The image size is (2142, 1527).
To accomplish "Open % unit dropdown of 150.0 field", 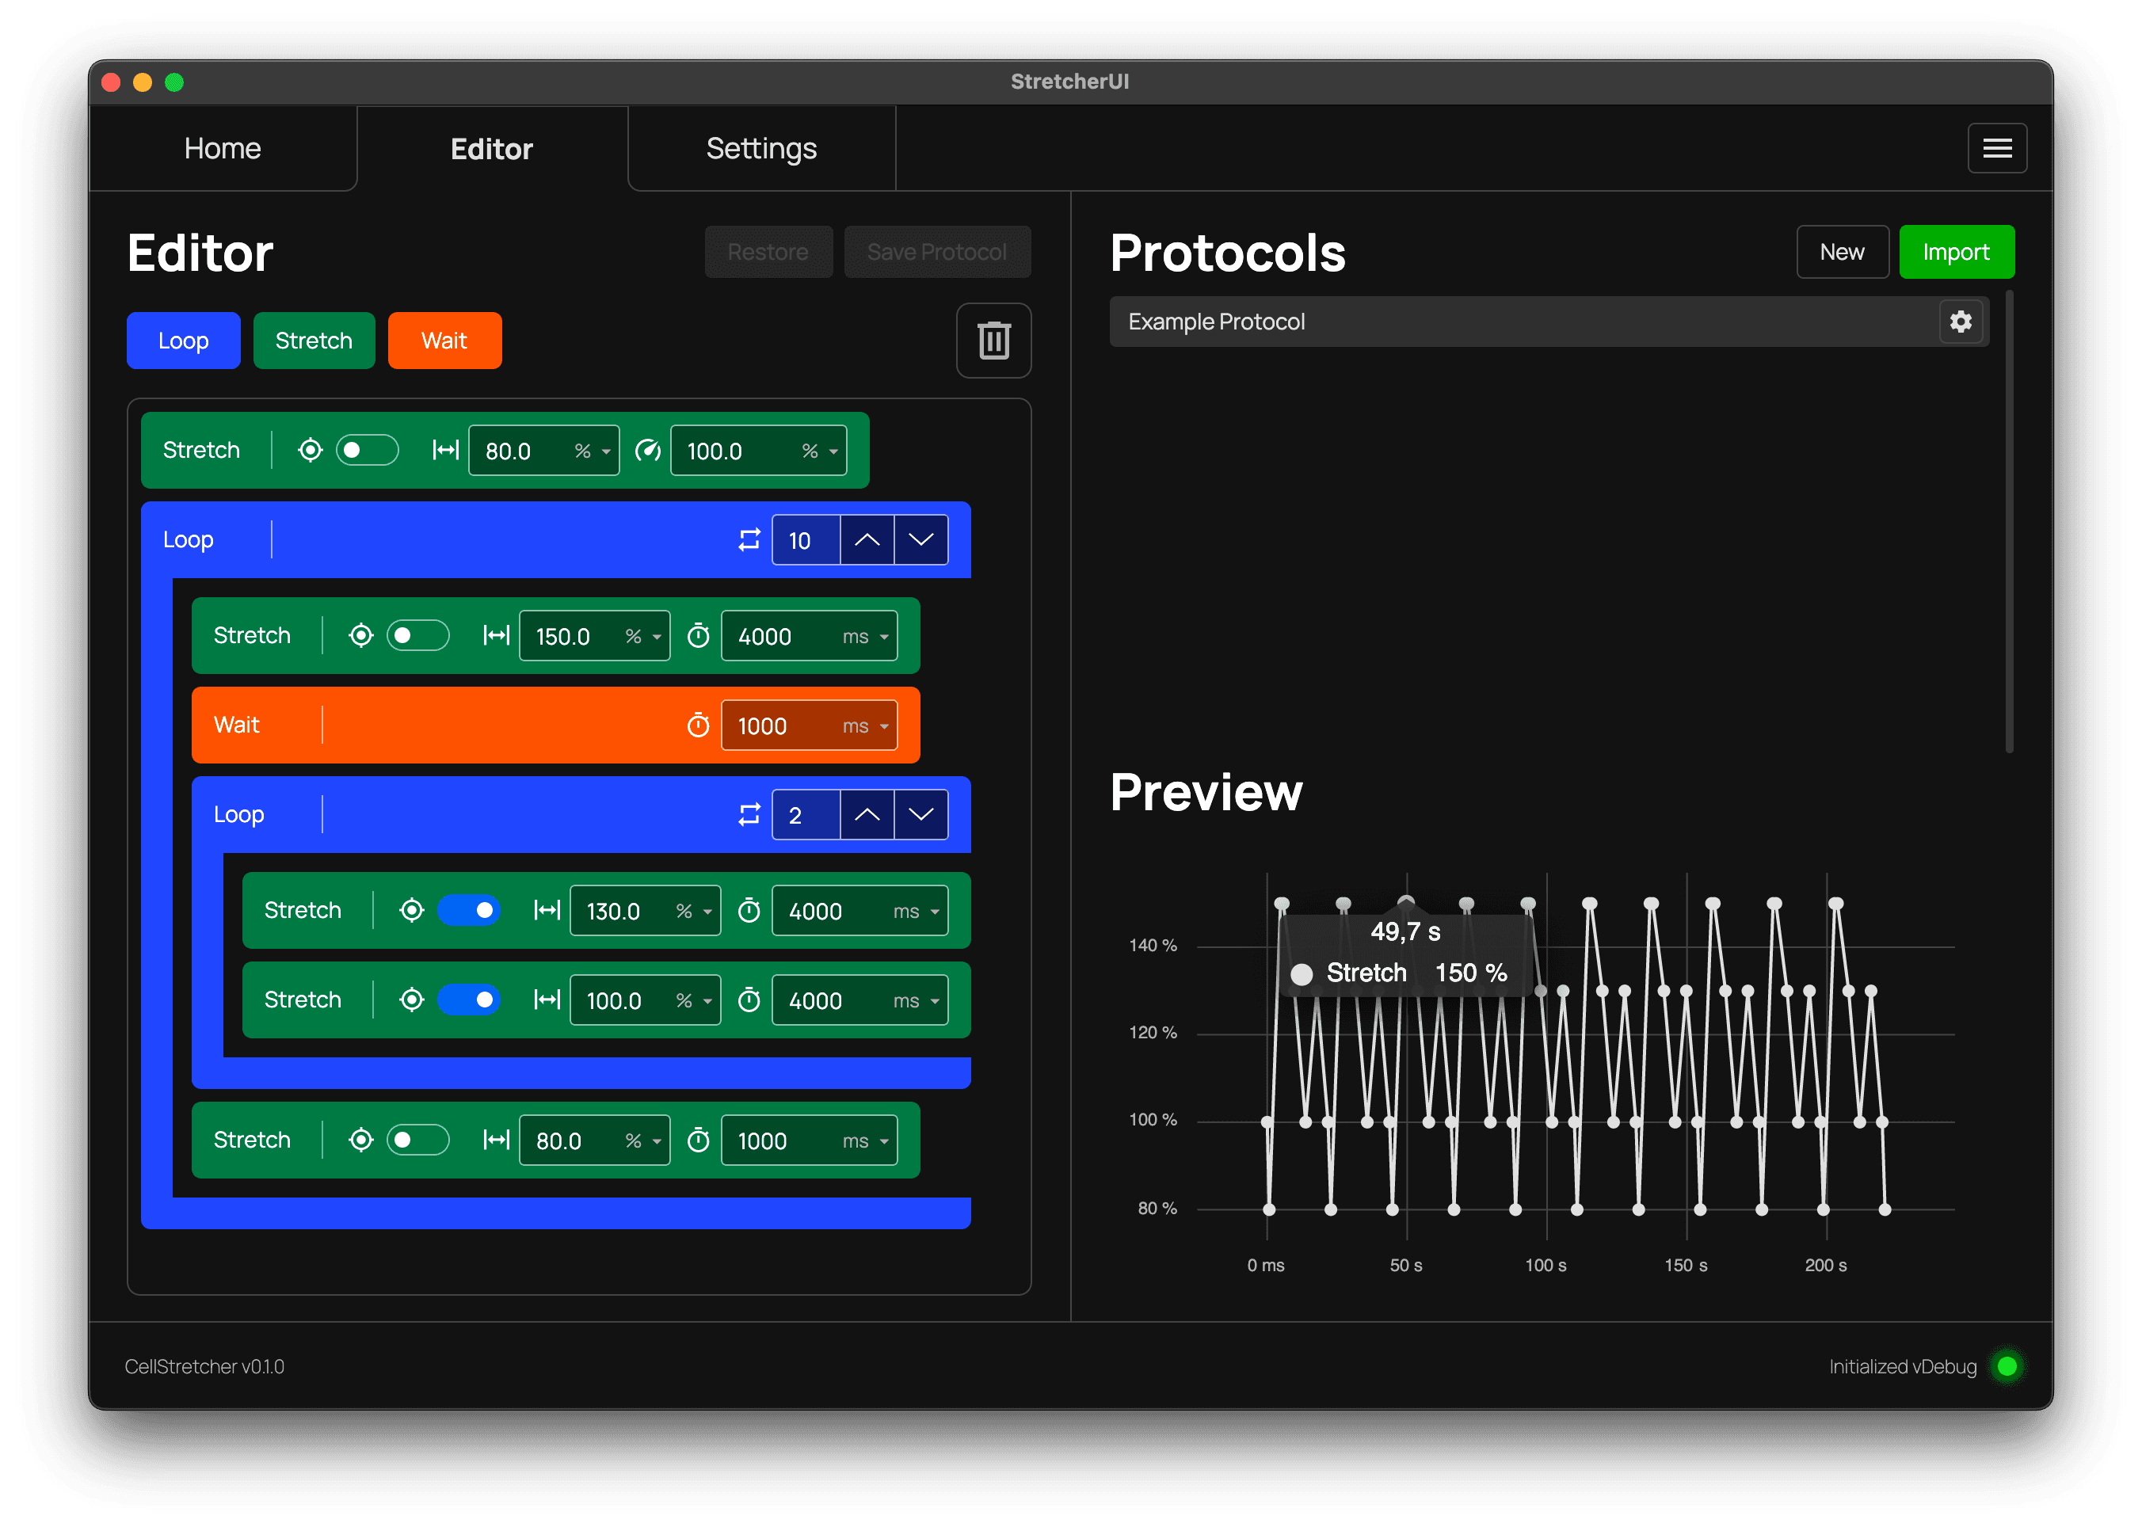I will coord(644,637).
